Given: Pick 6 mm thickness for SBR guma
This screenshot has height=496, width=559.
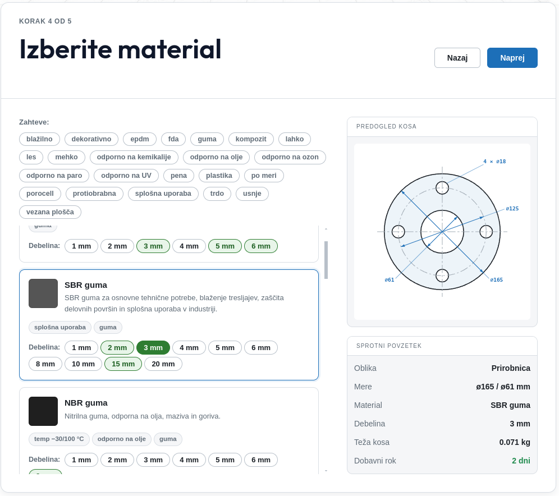Looking at the screenshot, I should pyautogui.click(x=261, y=347).
